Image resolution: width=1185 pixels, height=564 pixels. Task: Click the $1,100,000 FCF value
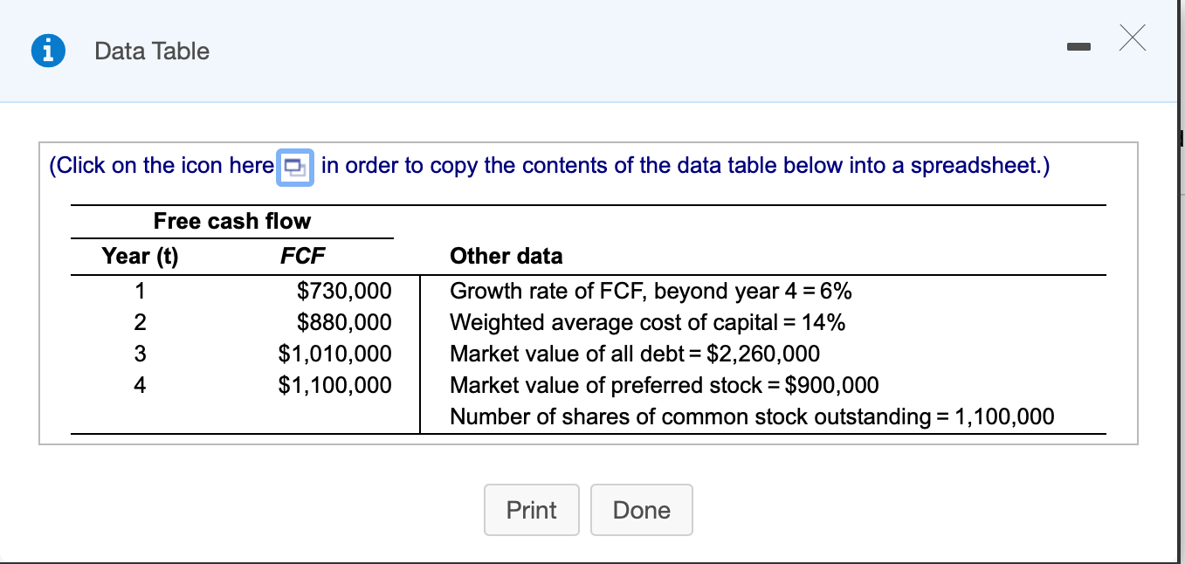[334, 385]
